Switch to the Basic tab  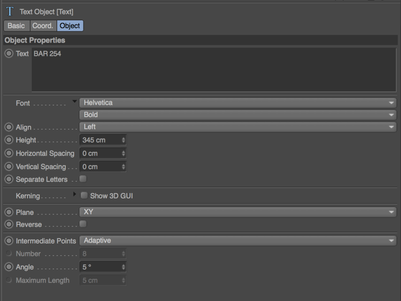click(x=16, y=26)
